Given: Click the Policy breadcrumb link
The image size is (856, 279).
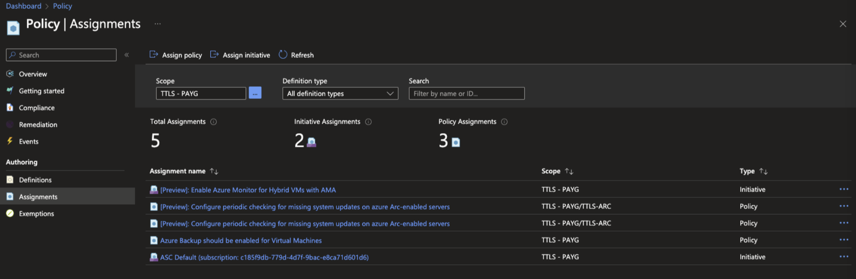Looking at the screenshot, I should coord(62,6).
